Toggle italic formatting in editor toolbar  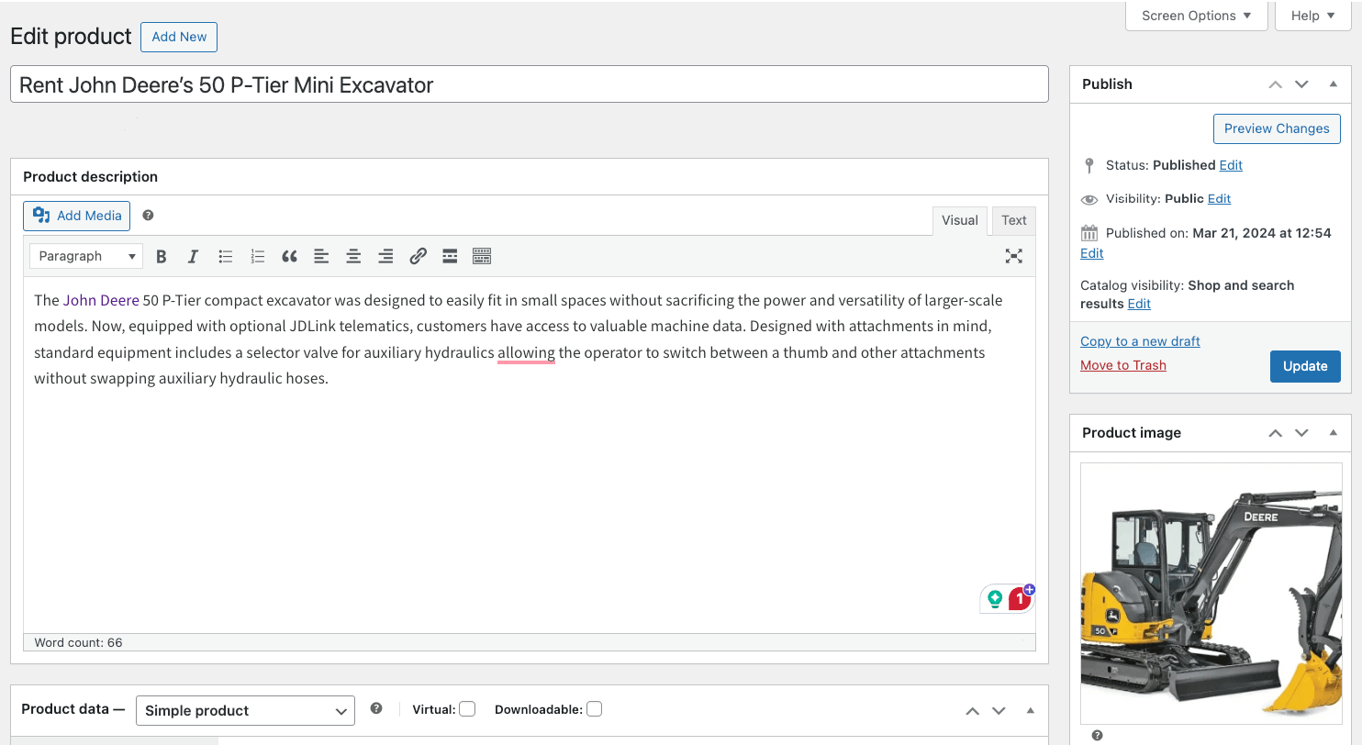pyautogui.click(x=193, y=257)
